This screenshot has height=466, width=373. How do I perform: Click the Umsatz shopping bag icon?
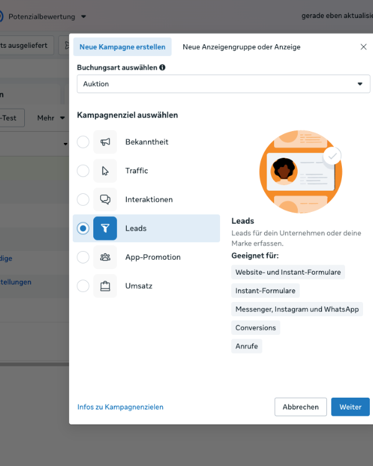[x=105, y=286]
